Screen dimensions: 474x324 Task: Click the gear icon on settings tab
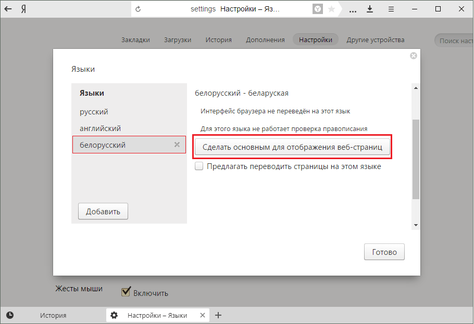114,315
